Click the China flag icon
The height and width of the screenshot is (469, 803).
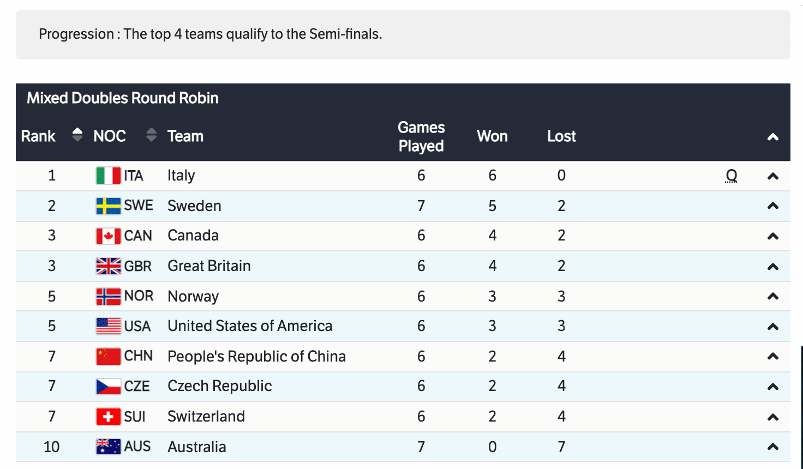(108, 357)
